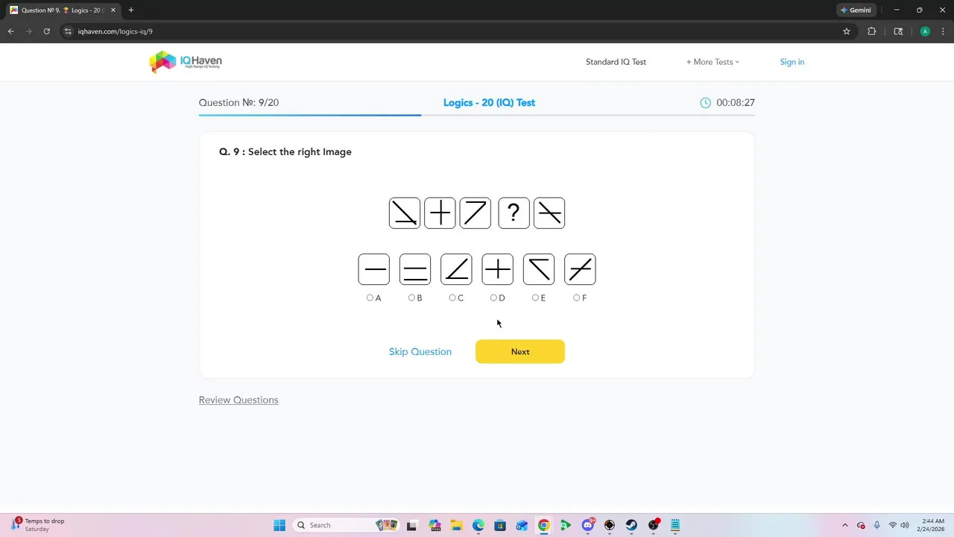Open Microsoft Edge from taskbar
Screen dimensions: 954x537
tap(478, 525)
